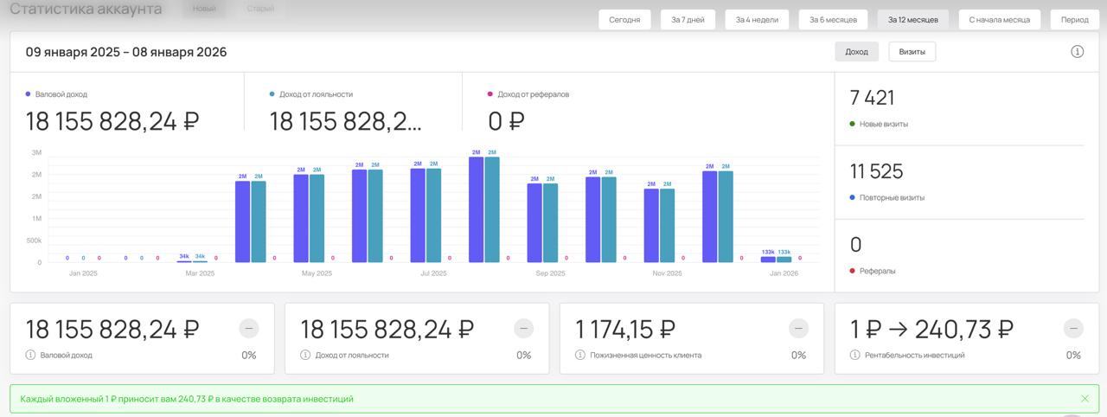Click info icon beside Рентабельность инвестиций
1107x417 pixels.
click(855, 356)
